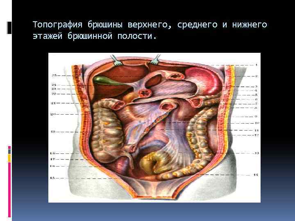
Task: Click figure label number 20
Action: (x=53, y=114)
